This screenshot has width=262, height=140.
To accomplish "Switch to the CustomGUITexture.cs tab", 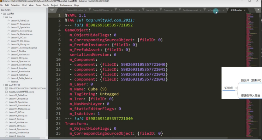I will 128,10.
